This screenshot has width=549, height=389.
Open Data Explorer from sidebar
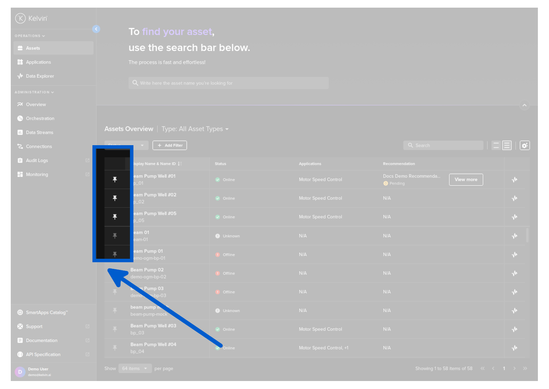pyautogui.click(x=40, y=76)
